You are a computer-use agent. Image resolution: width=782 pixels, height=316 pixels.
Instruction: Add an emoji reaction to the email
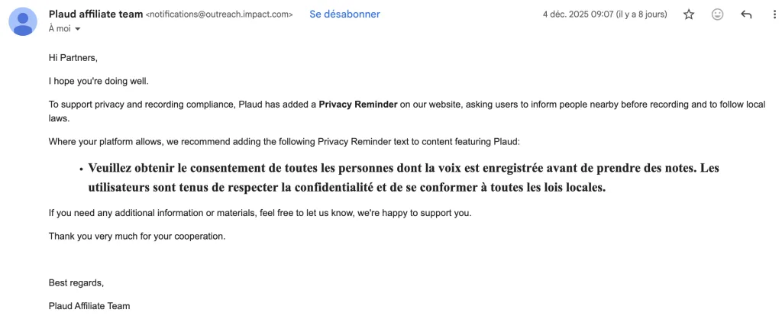click(717, 15)
